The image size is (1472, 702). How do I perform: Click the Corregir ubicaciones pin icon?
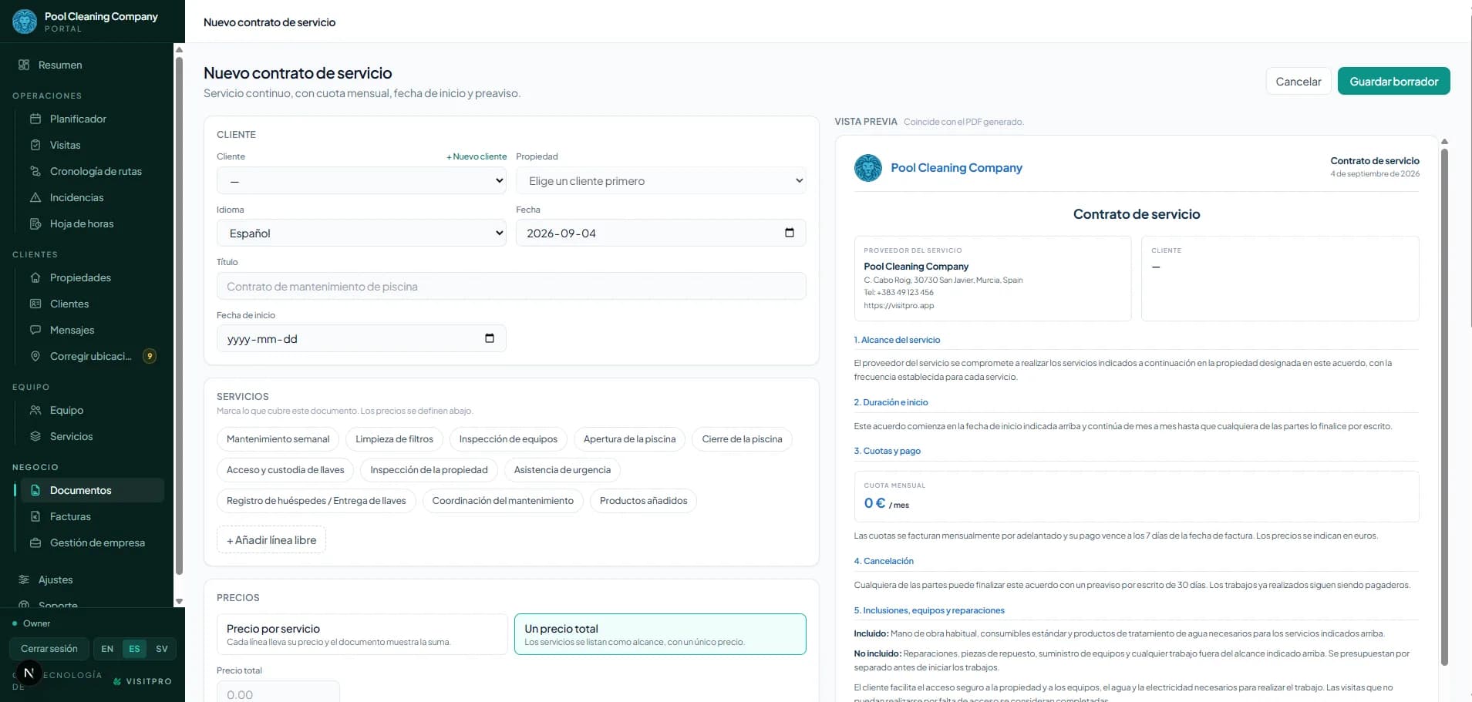35,356
